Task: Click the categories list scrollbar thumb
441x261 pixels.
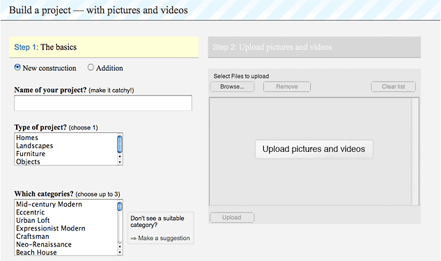Action: pyautogui.click(x=120, y=207)
